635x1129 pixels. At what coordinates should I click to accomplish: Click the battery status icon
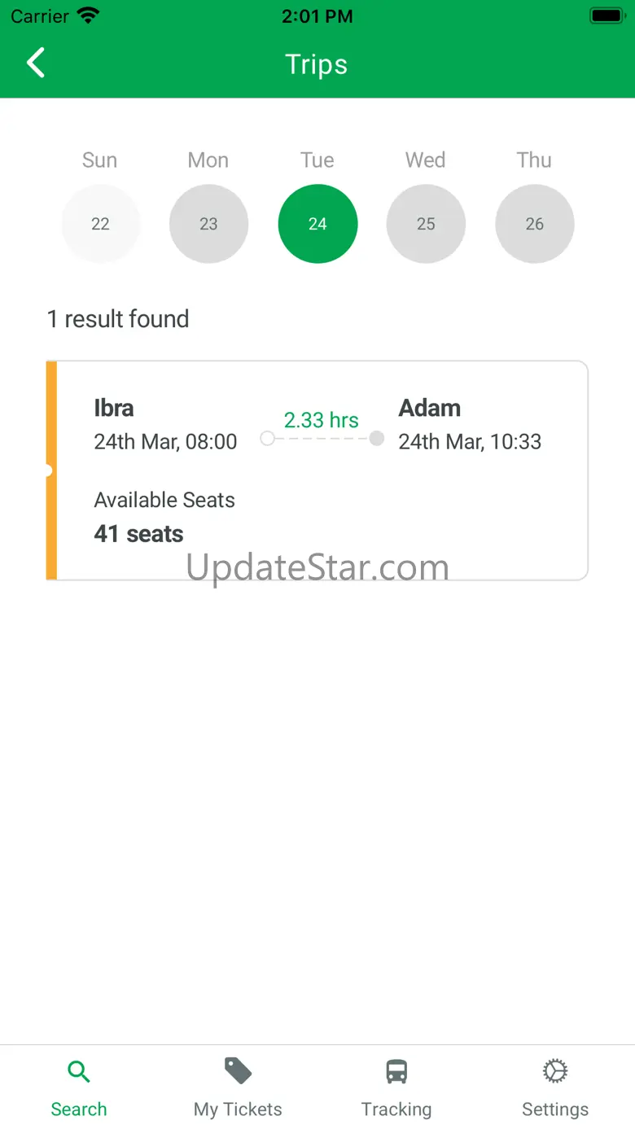click(x=607, y=15)
